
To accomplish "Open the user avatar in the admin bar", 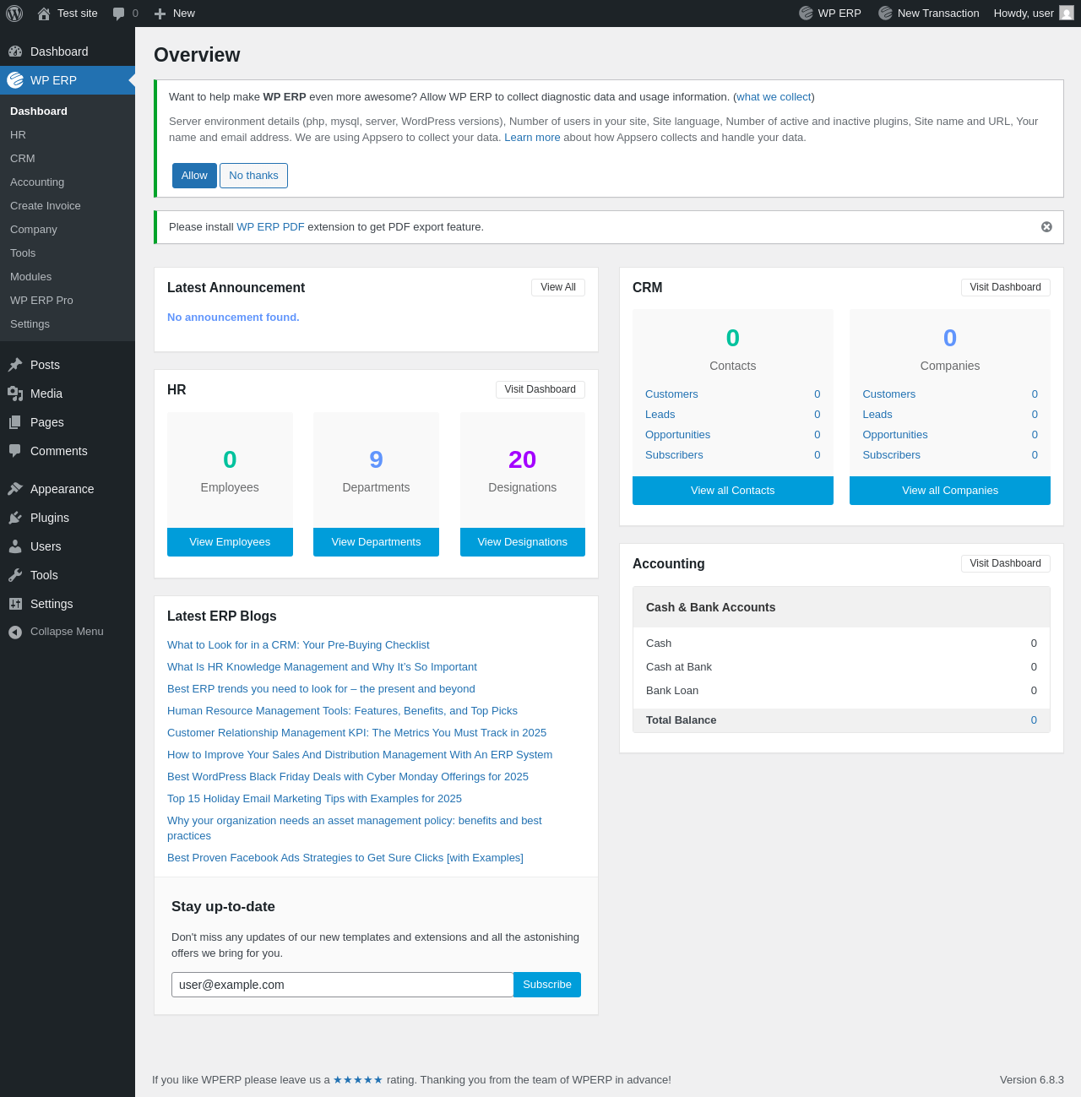I will click(x=1067, y=13).
